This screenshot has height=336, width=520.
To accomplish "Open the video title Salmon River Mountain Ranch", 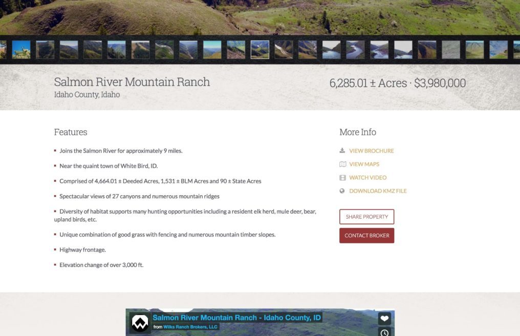I will coord(236,318).
